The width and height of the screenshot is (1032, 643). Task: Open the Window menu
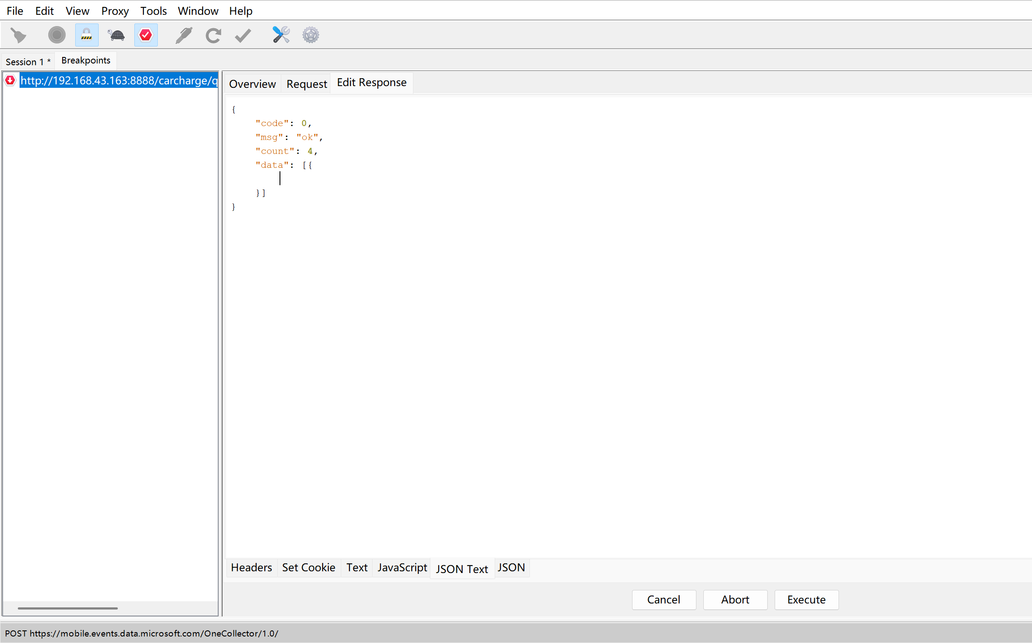[198, 11]
